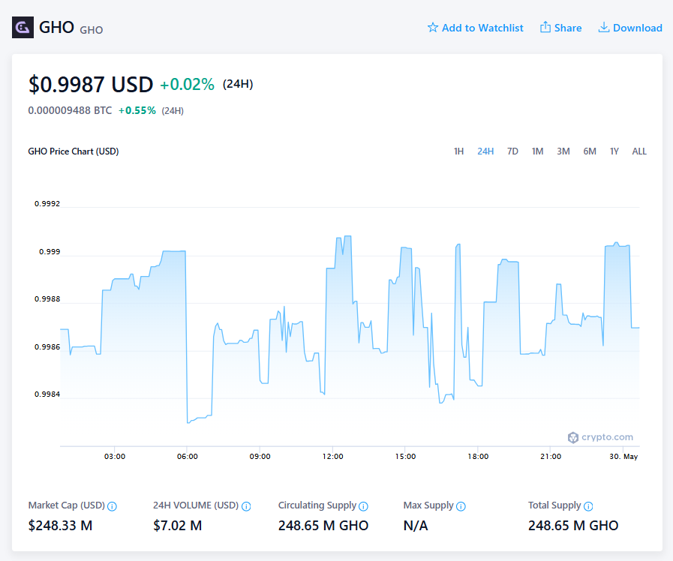
Task: Switch chart range to 1H
Action: tap(458, 151)
